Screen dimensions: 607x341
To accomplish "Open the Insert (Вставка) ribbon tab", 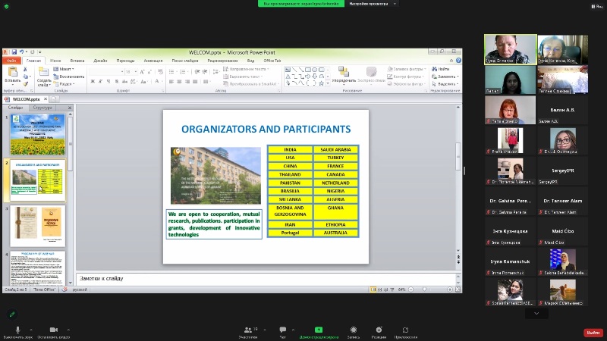I will [x=77, y=61].
